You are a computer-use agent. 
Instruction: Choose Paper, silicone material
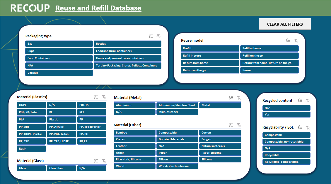click(220, 153)
